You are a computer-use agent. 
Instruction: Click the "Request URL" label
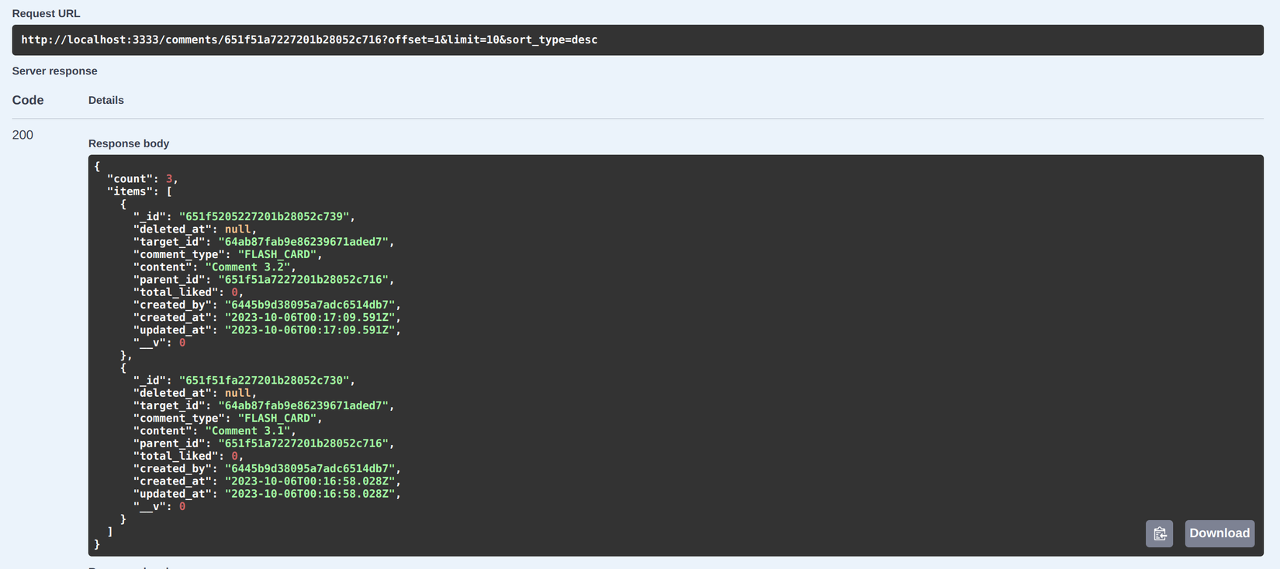coord(46,13)
